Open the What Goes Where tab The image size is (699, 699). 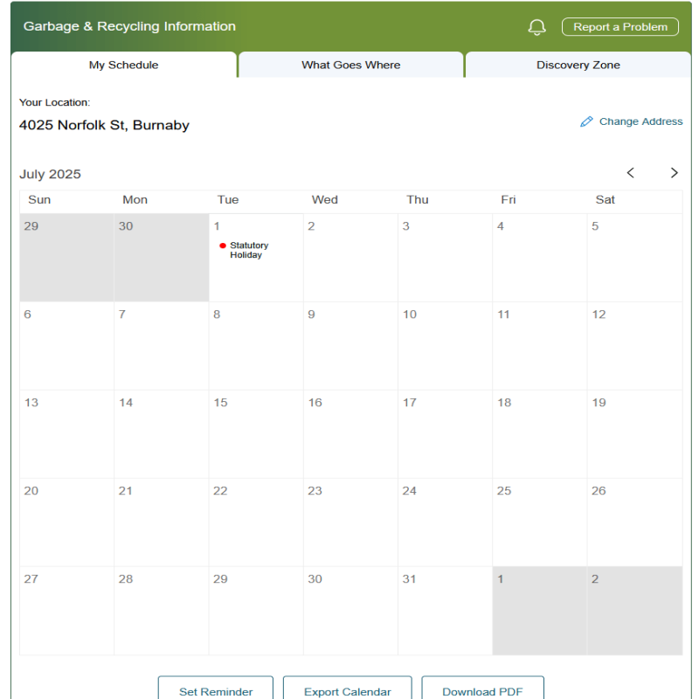pos(351,65)
